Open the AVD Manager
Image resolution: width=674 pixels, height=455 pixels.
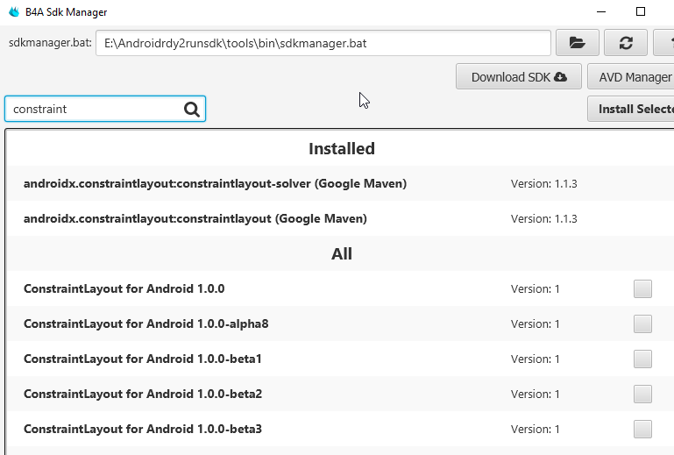[631, 76]
